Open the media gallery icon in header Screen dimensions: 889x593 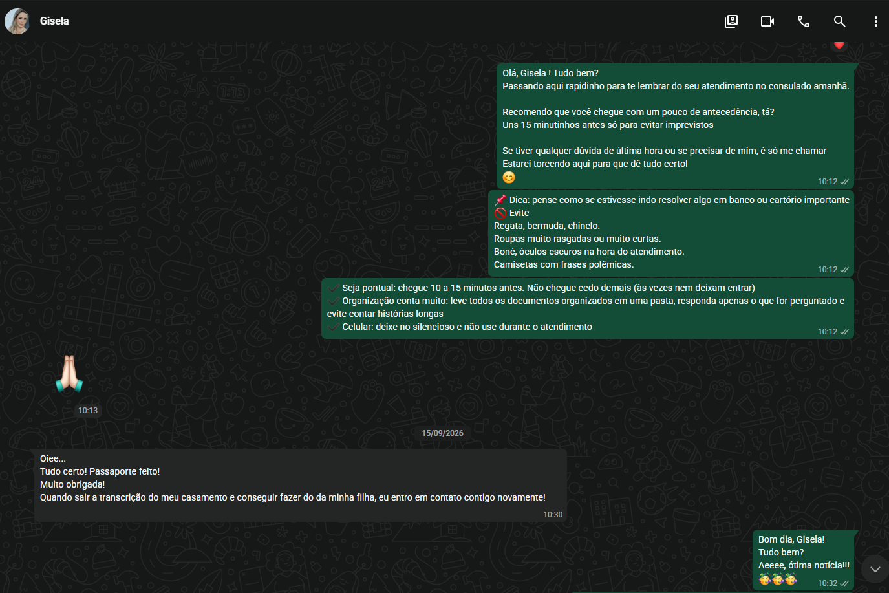(731, 21)
